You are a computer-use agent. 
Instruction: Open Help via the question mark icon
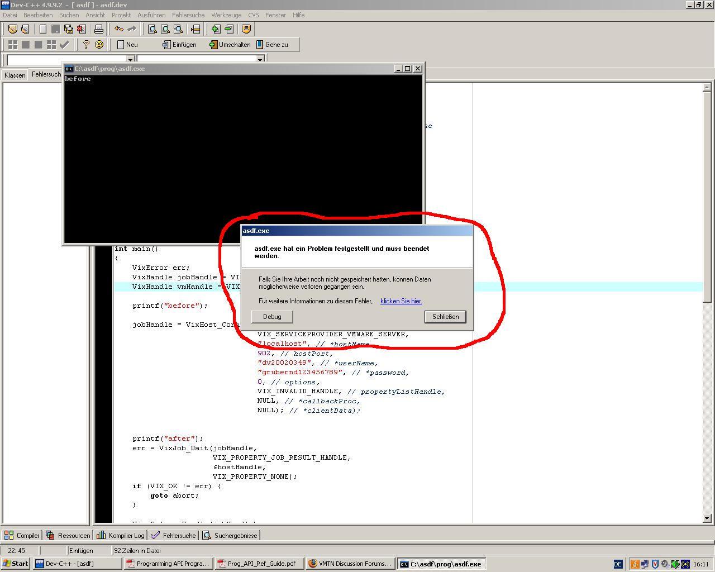(86, 45)
